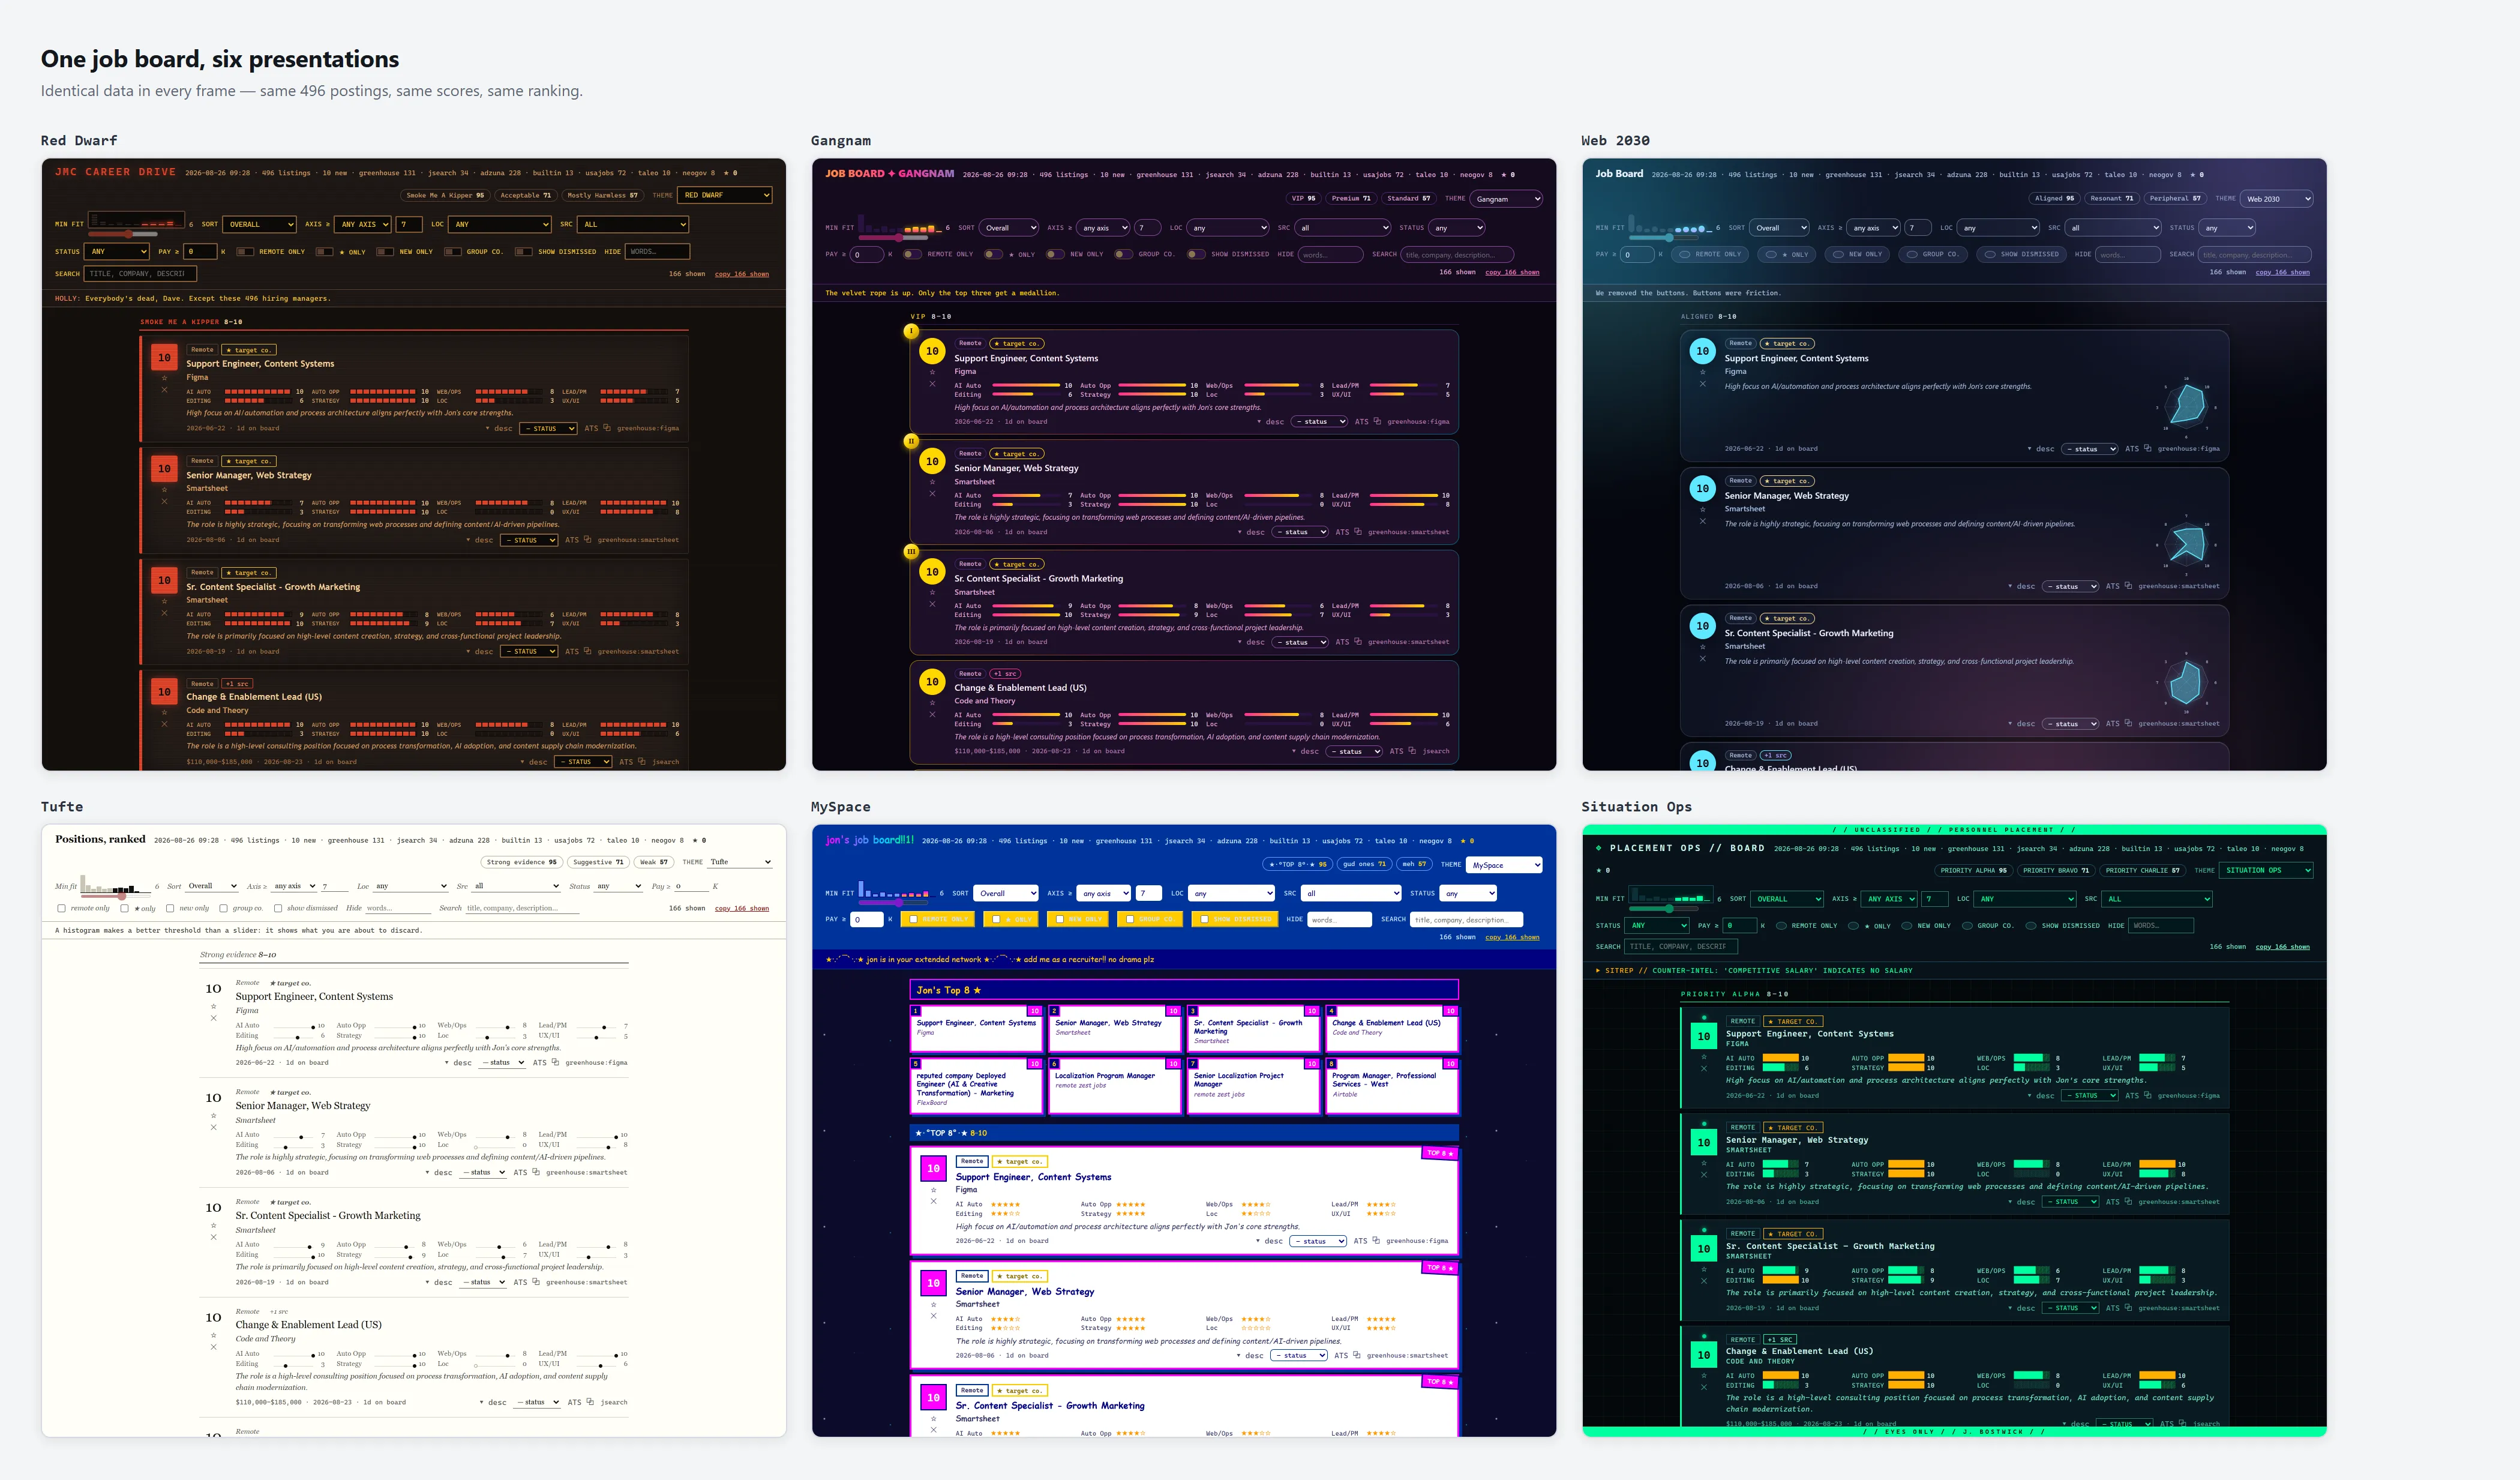Check New Only box in MySpace
Viewport: 2520px width, 1480px height.
[1060, 919]
